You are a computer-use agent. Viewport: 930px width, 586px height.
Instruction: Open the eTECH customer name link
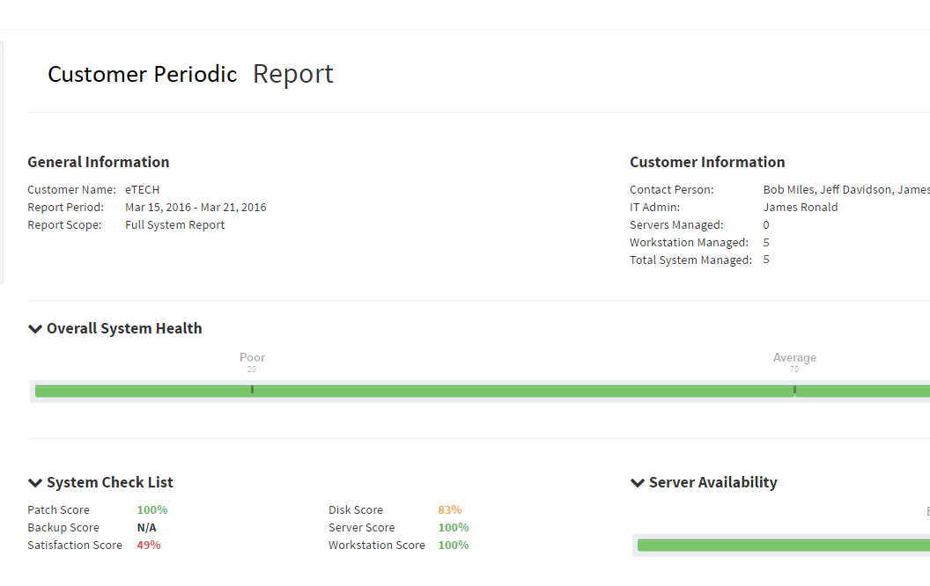[142, 189]
